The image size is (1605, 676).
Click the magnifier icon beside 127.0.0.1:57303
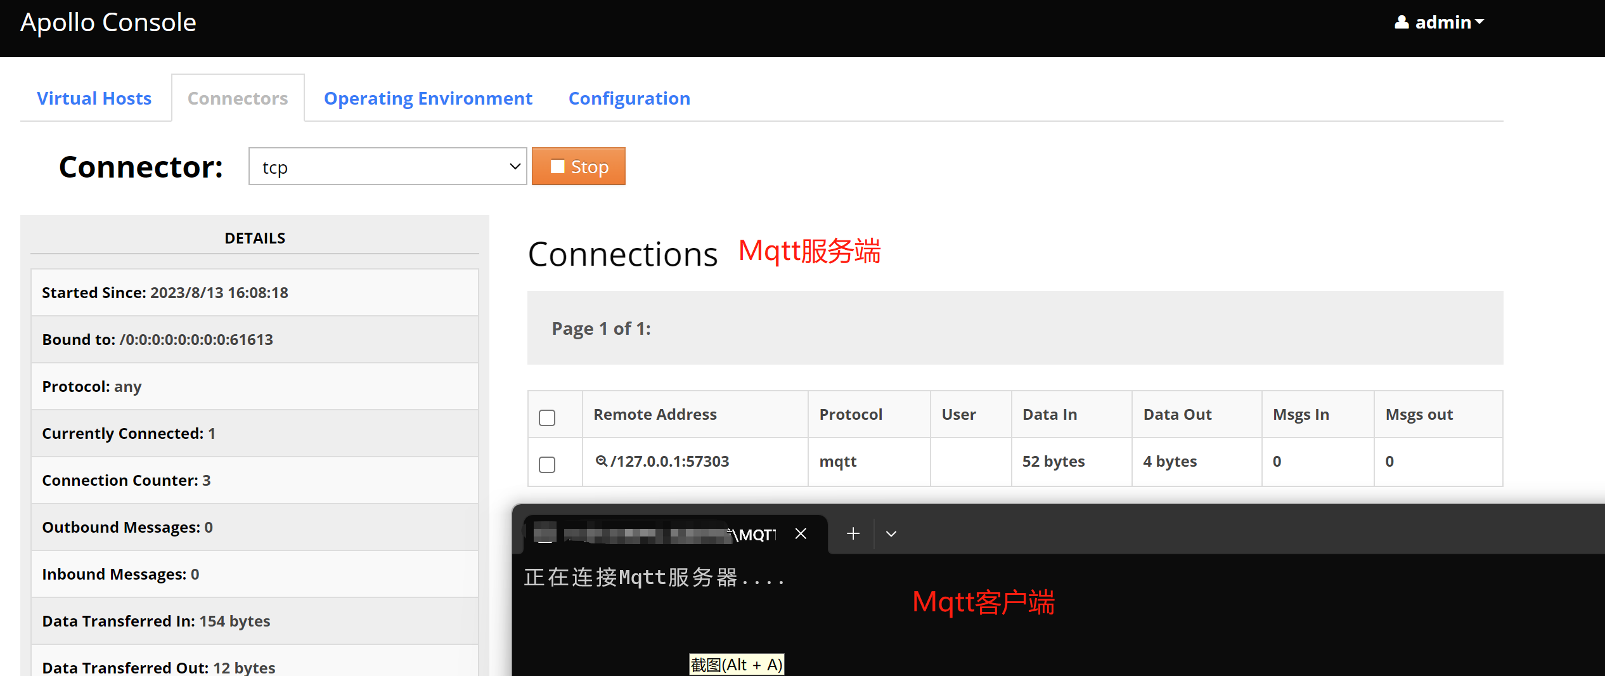602,461
